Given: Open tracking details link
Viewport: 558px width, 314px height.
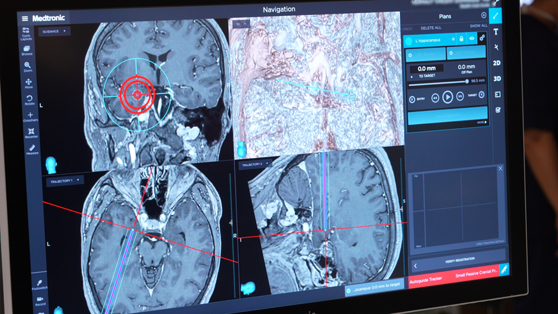Looking at the screenshot, I should [x=490, y=243].
